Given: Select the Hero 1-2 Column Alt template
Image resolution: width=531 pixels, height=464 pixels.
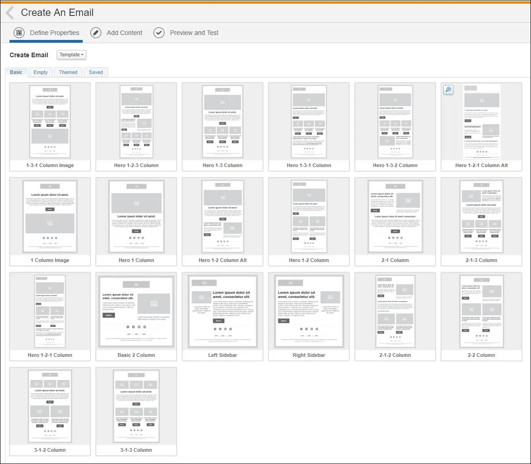Looking at the screenshot, I should [x=223, y=222].
